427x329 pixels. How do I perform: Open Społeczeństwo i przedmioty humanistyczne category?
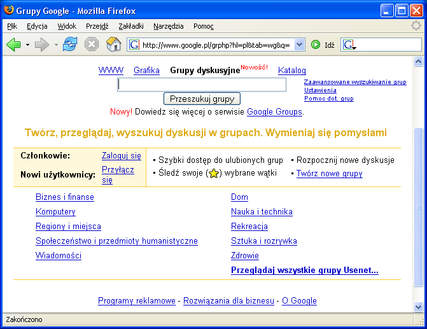coord(116,241)
